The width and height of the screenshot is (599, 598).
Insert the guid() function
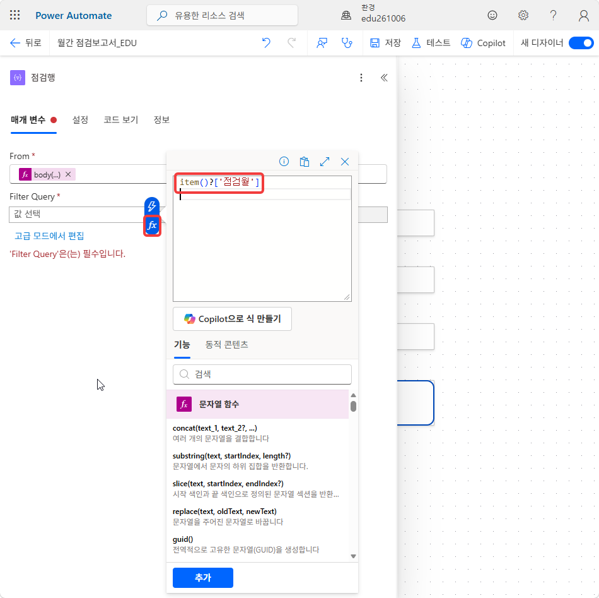coord(257,544)
